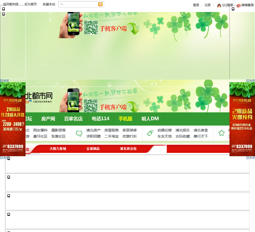Select 金浦御品 in red property bar
Viewport: 255px width, 232px height.
pyautogui.click(x=93, y=149)
